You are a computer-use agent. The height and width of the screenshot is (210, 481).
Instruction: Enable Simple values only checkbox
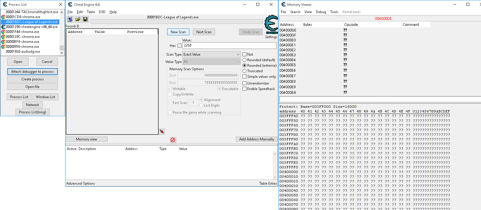pyautogui.click(x=245, y=77)
